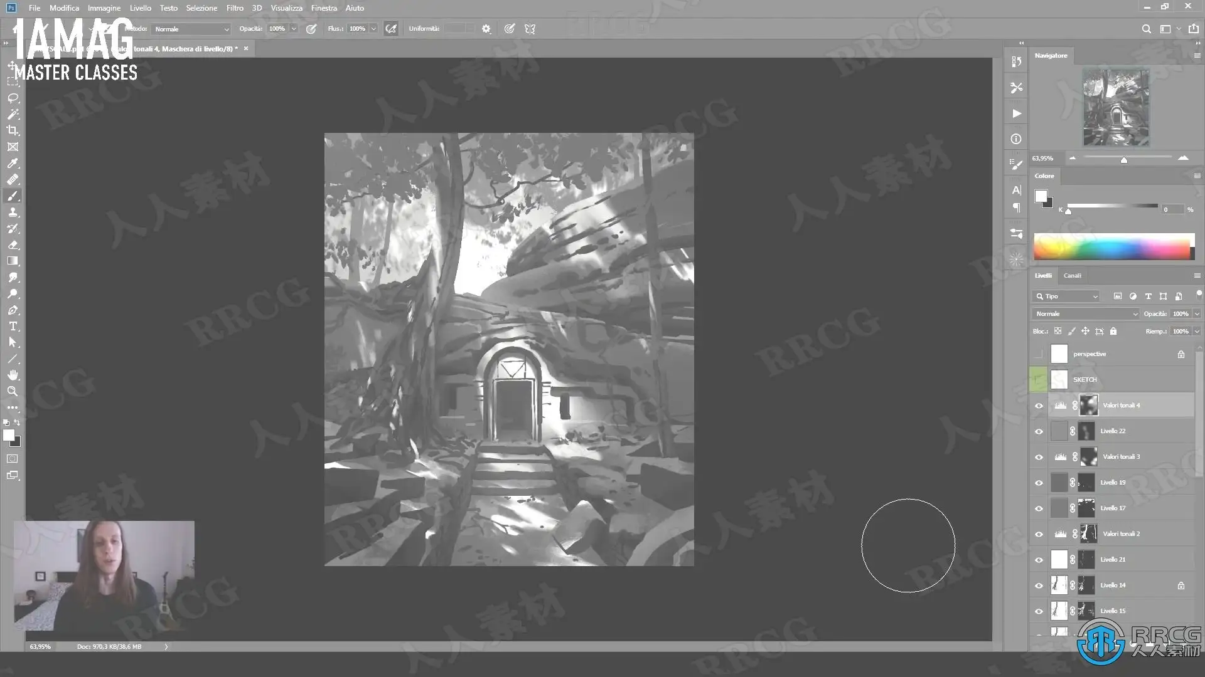Show the perspective layer
The height and width of the screenshot is (677, 1205).
[x=1039, y=354]
